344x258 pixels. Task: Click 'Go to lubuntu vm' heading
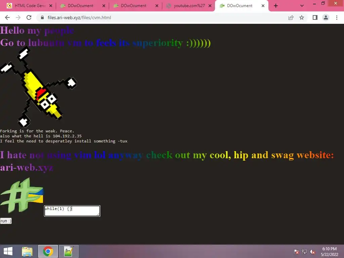coord(105,43)
